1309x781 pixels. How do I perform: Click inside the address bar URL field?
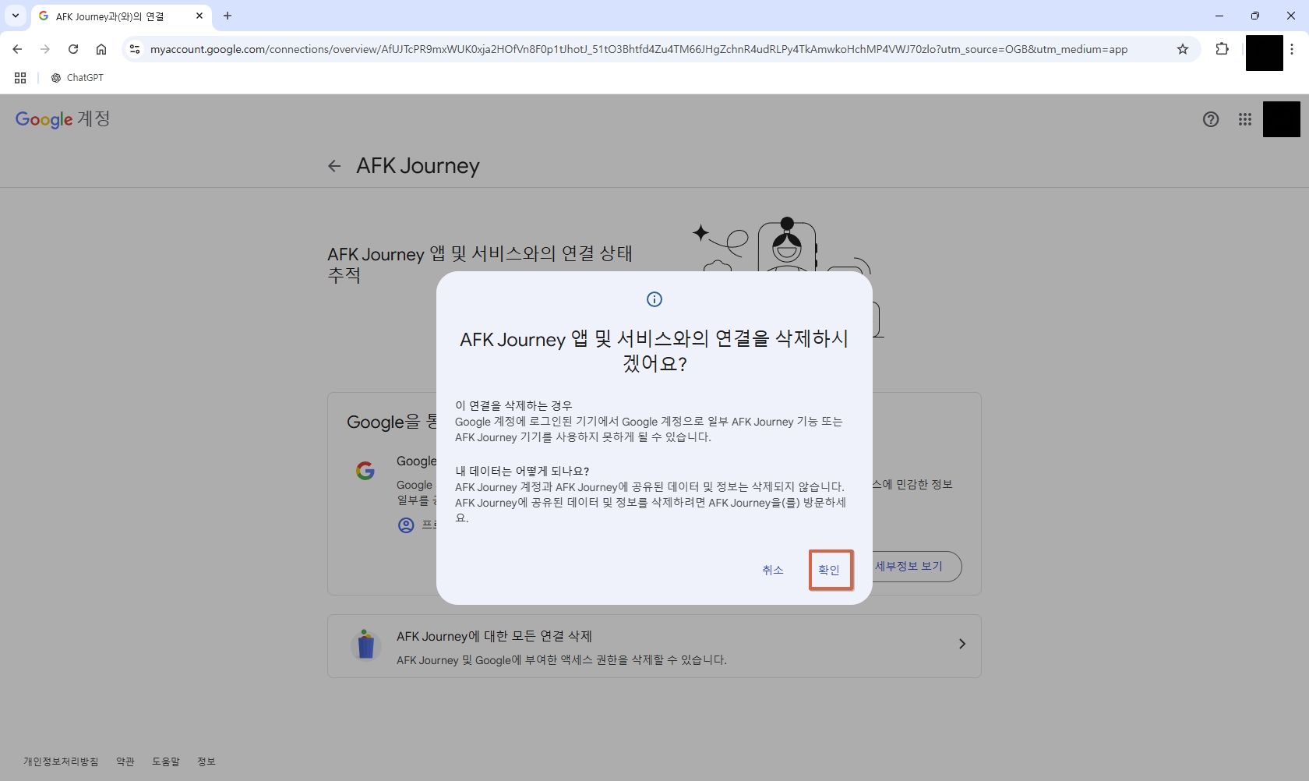(x=545, y=49)
